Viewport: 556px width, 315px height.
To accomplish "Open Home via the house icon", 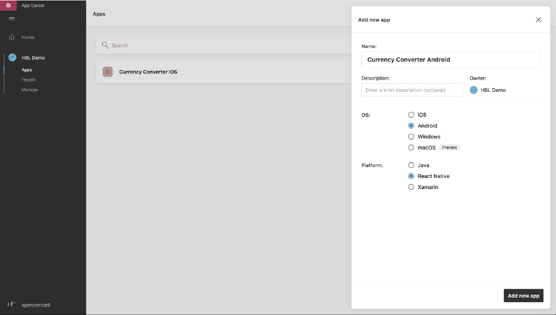I will coord(12,37).
